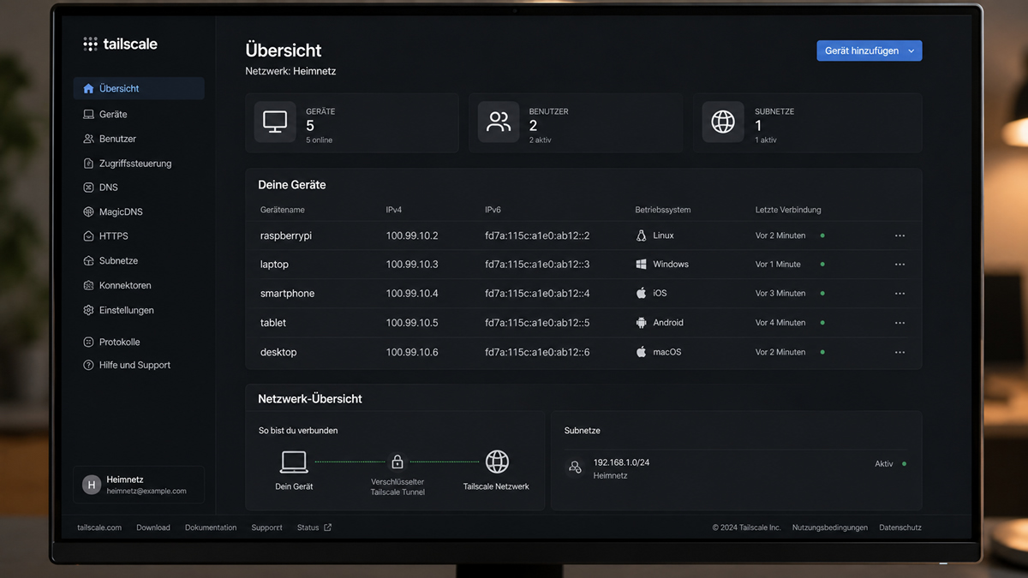Open Hilfe und Support question icon
This screenshot has width=1028, height=578.
(88, 365)
